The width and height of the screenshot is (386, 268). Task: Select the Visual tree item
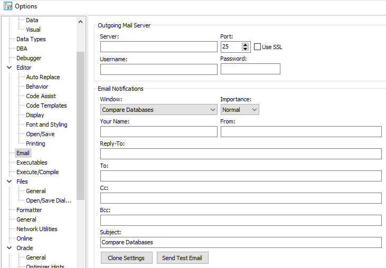(33, 30)
